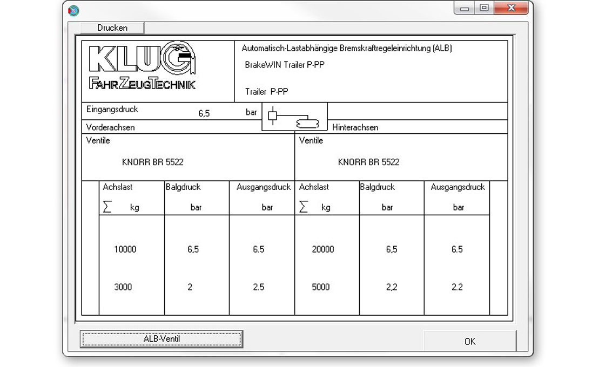This screenshot has height=367, width=592.
Task: Click the front axle Ausgangsdruck column header
Action: coord(264,187)
